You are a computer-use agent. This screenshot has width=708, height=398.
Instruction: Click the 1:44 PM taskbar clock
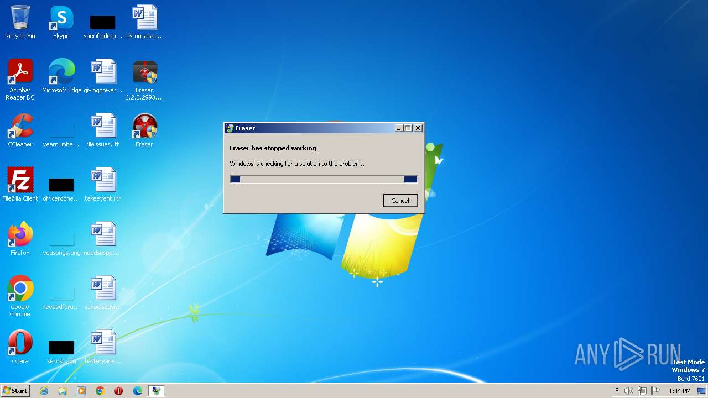pos(679,391)
